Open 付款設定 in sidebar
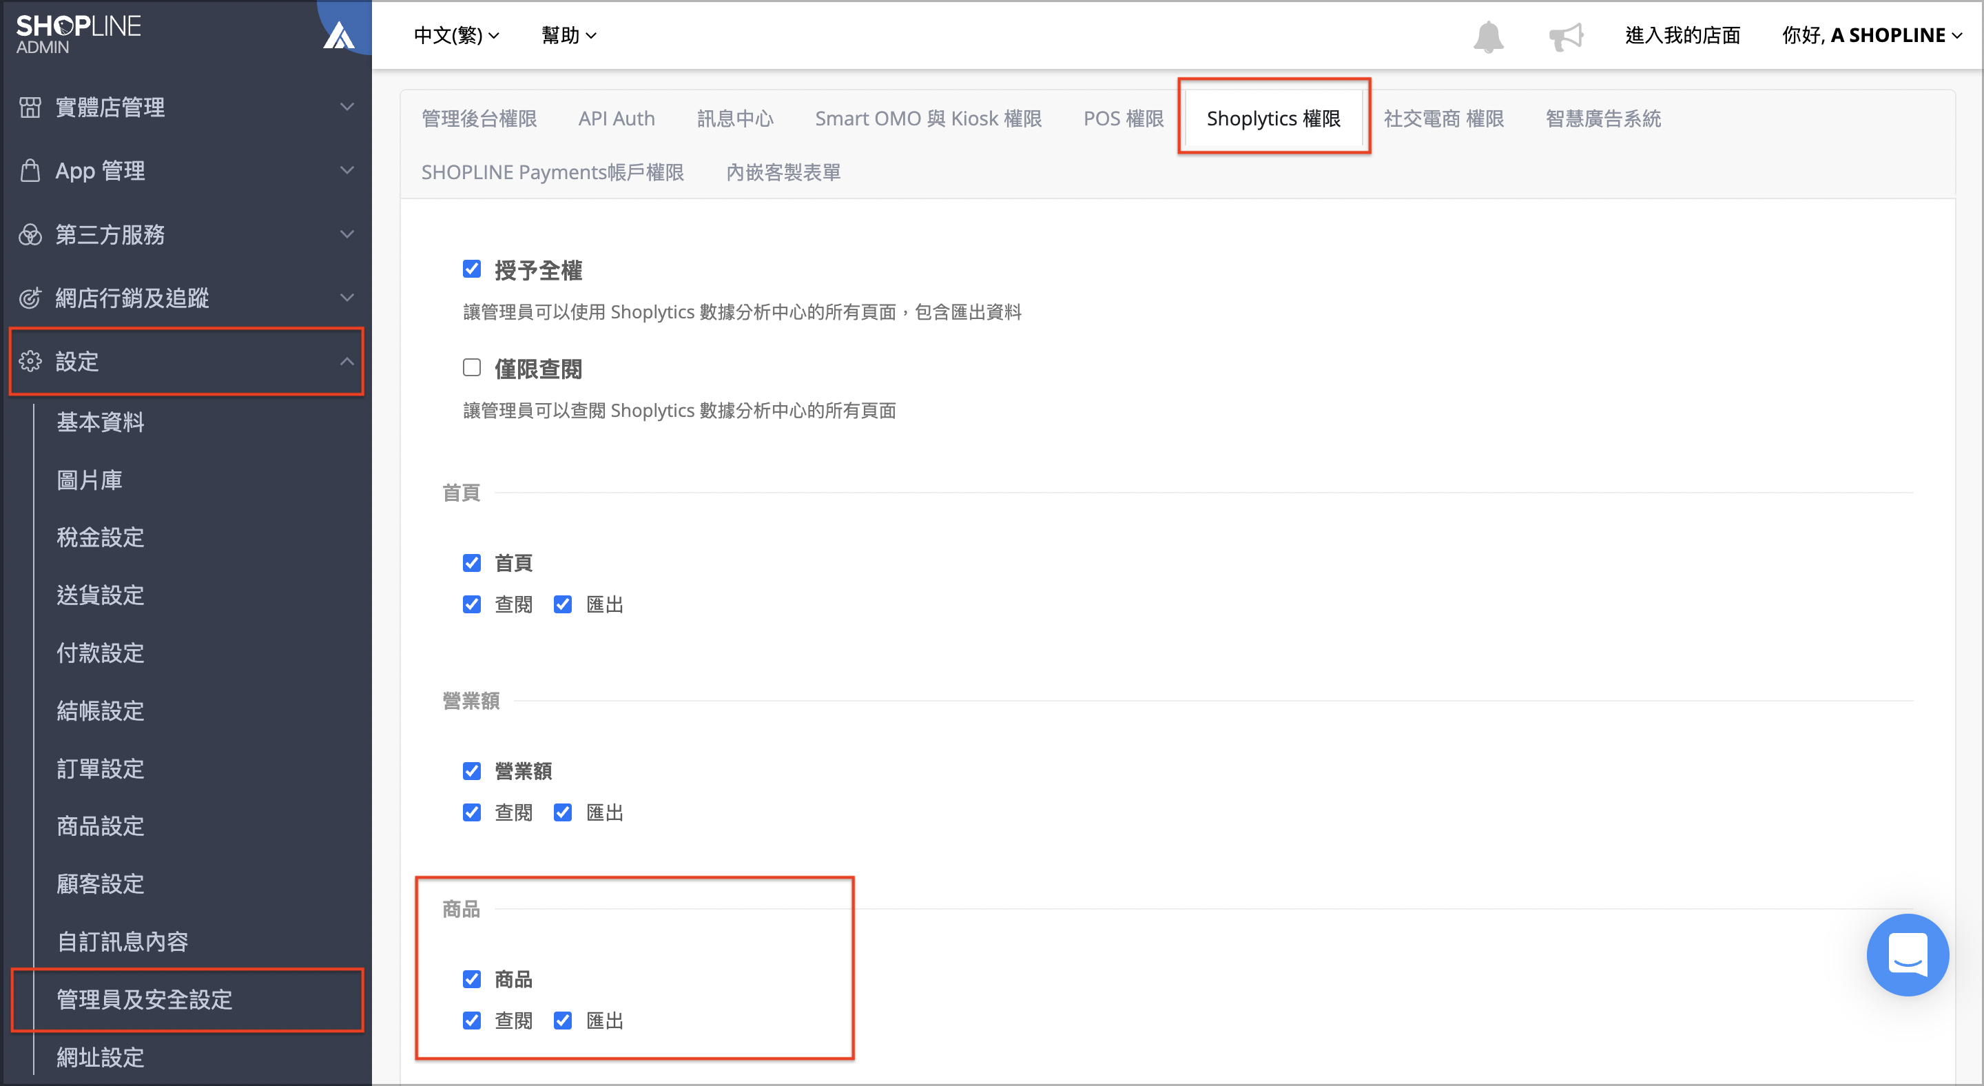 (x=100, y=653)
